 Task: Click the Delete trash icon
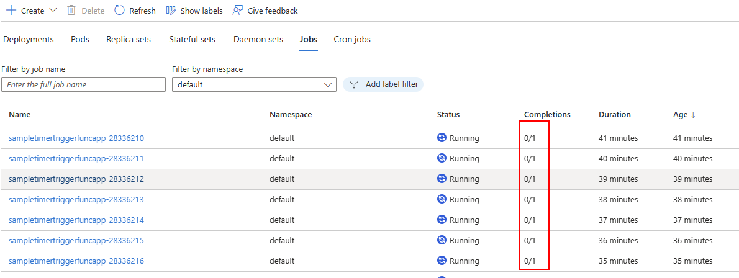click(71, 11)
